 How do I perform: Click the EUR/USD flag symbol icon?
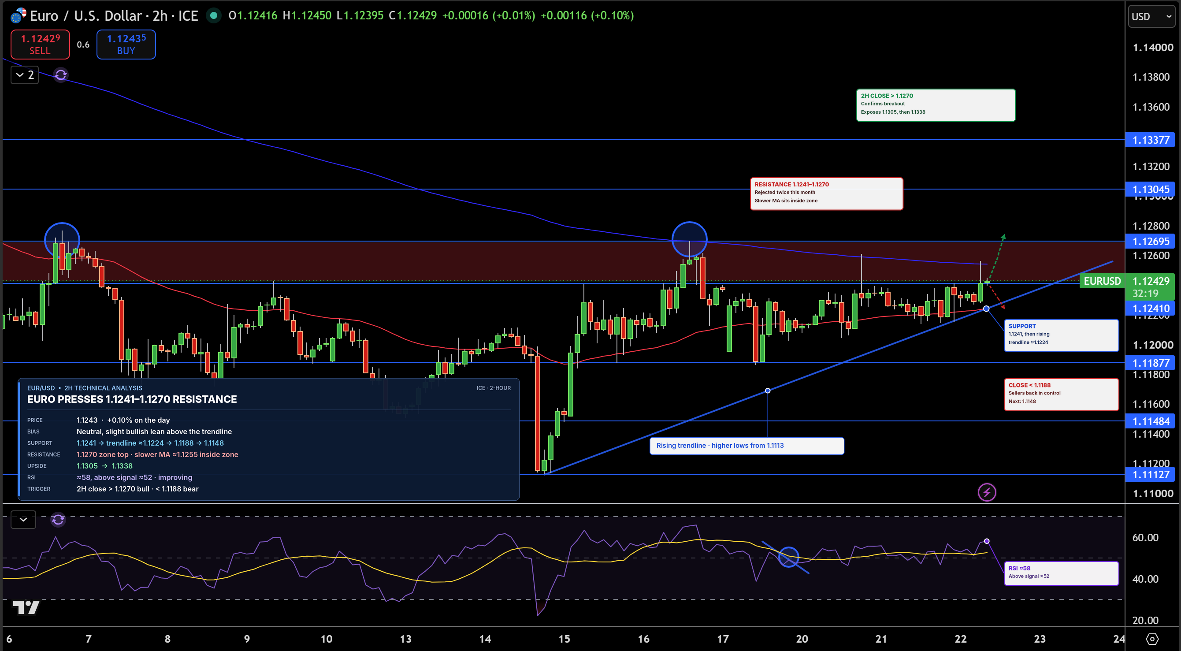pos(19,15)
